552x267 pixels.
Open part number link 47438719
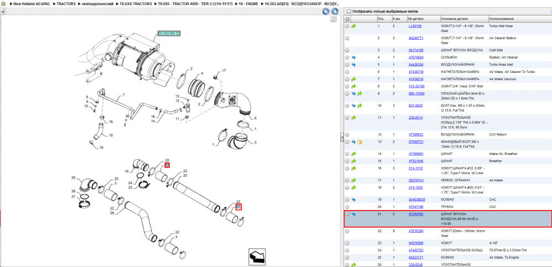click(416, 72)
